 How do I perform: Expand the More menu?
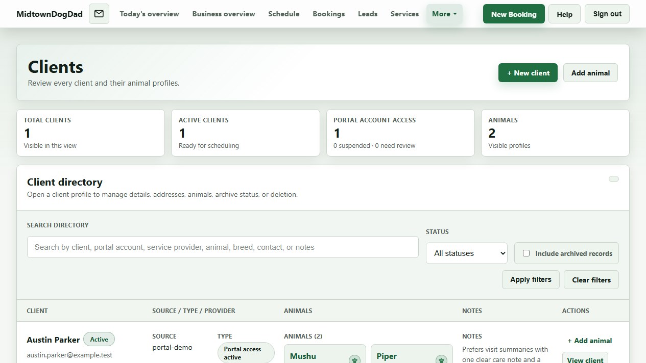tap(444, 14)
